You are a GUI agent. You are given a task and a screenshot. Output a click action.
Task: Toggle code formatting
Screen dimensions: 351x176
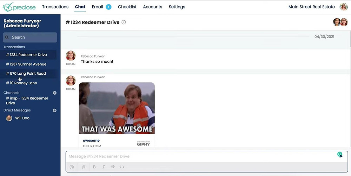click(122, 167)
